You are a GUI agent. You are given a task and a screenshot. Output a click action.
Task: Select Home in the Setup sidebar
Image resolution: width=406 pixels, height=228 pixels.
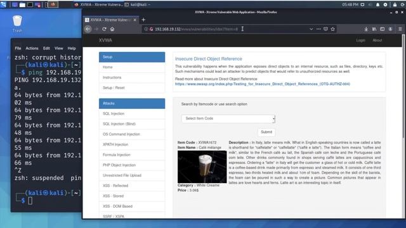(132, 67)
